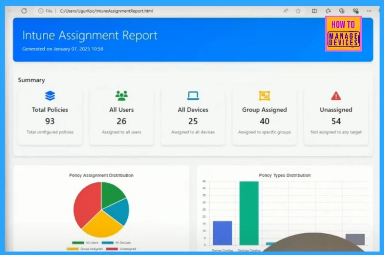The width and height of the screenshot is (384, 255).
Task: Add page to favorites with star icon
Action: 298,11
